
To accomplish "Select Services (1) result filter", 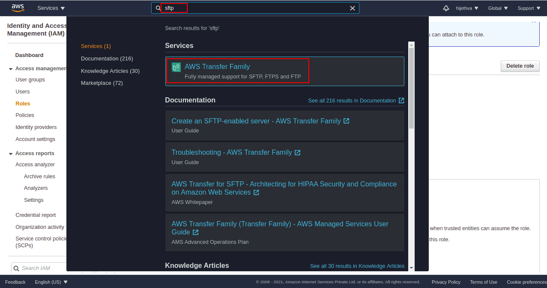I will point(96,46).
